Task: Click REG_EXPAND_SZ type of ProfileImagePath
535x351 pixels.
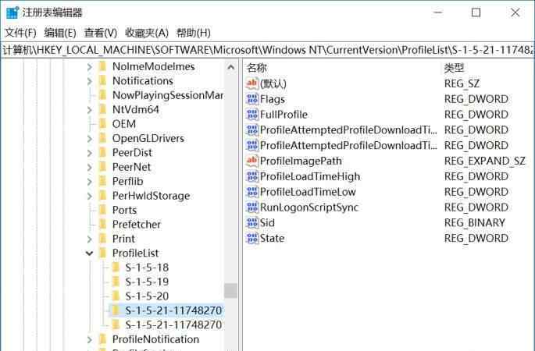Action: click(484, 161)
